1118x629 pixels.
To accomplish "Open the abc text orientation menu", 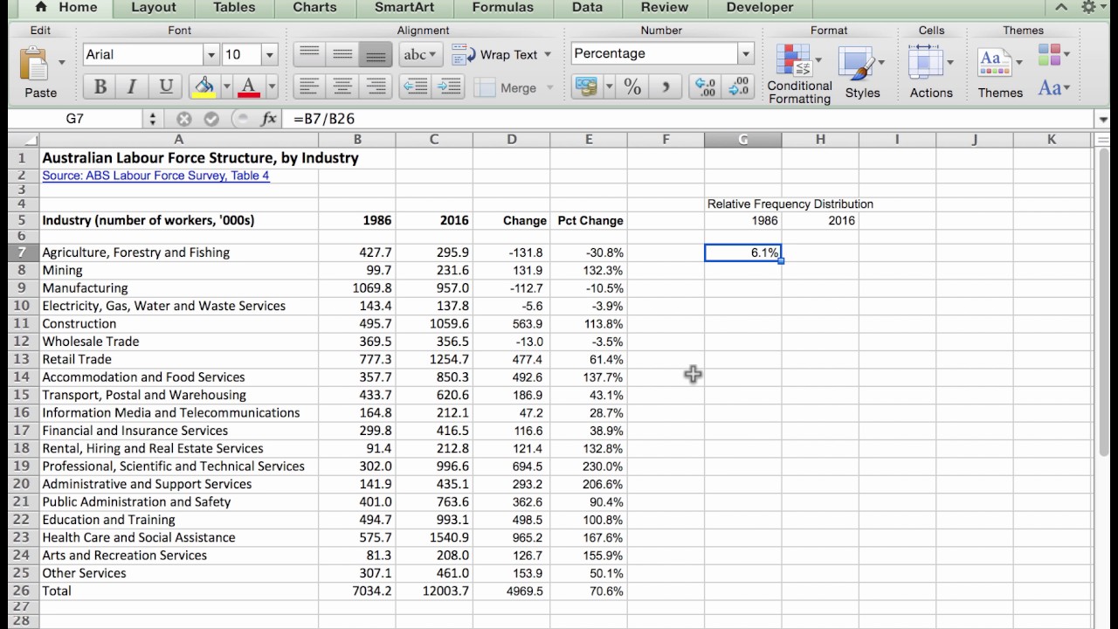I will pyautogui.click(x=420, y=54).
